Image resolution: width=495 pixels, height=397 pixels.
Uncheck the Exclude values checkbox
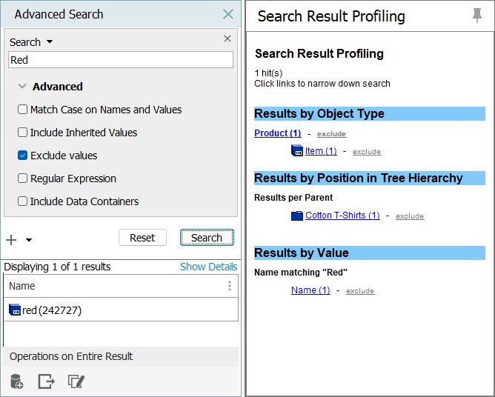(22, 156)
